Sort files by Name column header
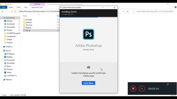 [x=25, y=16]
